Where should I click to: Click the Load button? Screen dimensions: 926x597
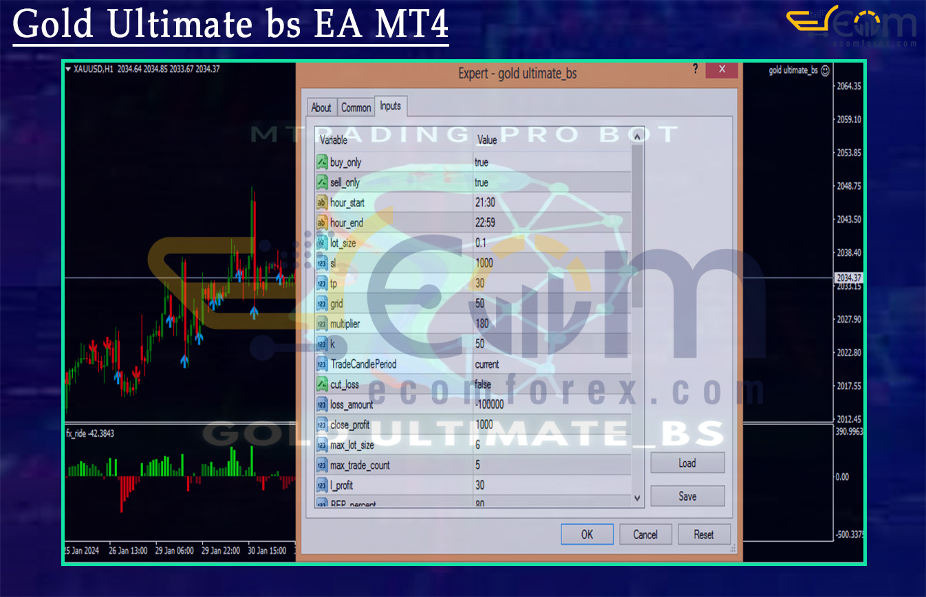tap(687, 463)
